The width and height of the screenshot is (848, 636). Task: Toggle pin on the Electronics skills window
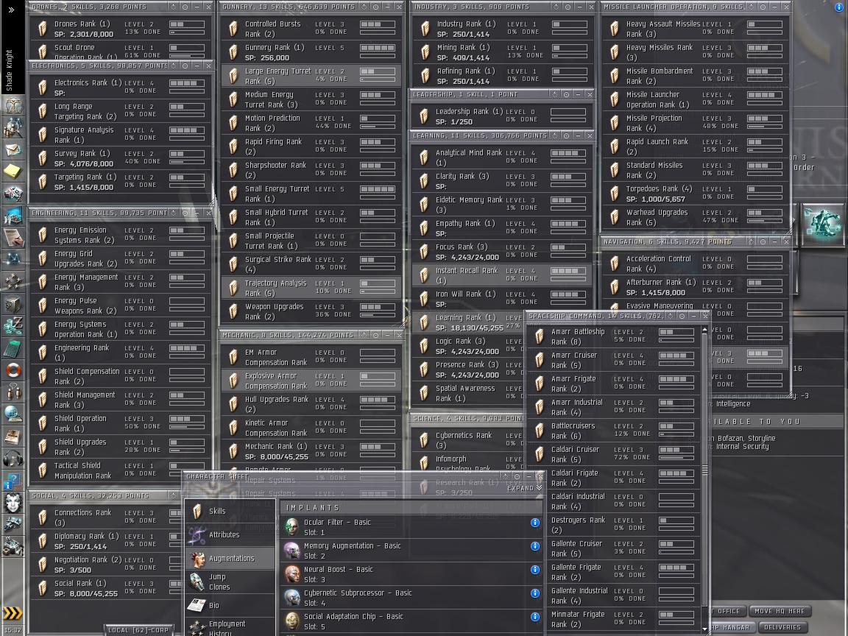[x=185, y=66]
